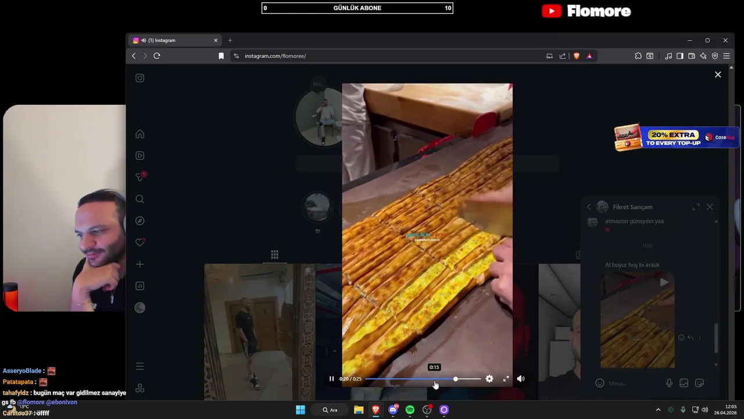The height and width of the screenshot is (419, 744).
Task: Open more options for the video message
Action: click(699, 338)
